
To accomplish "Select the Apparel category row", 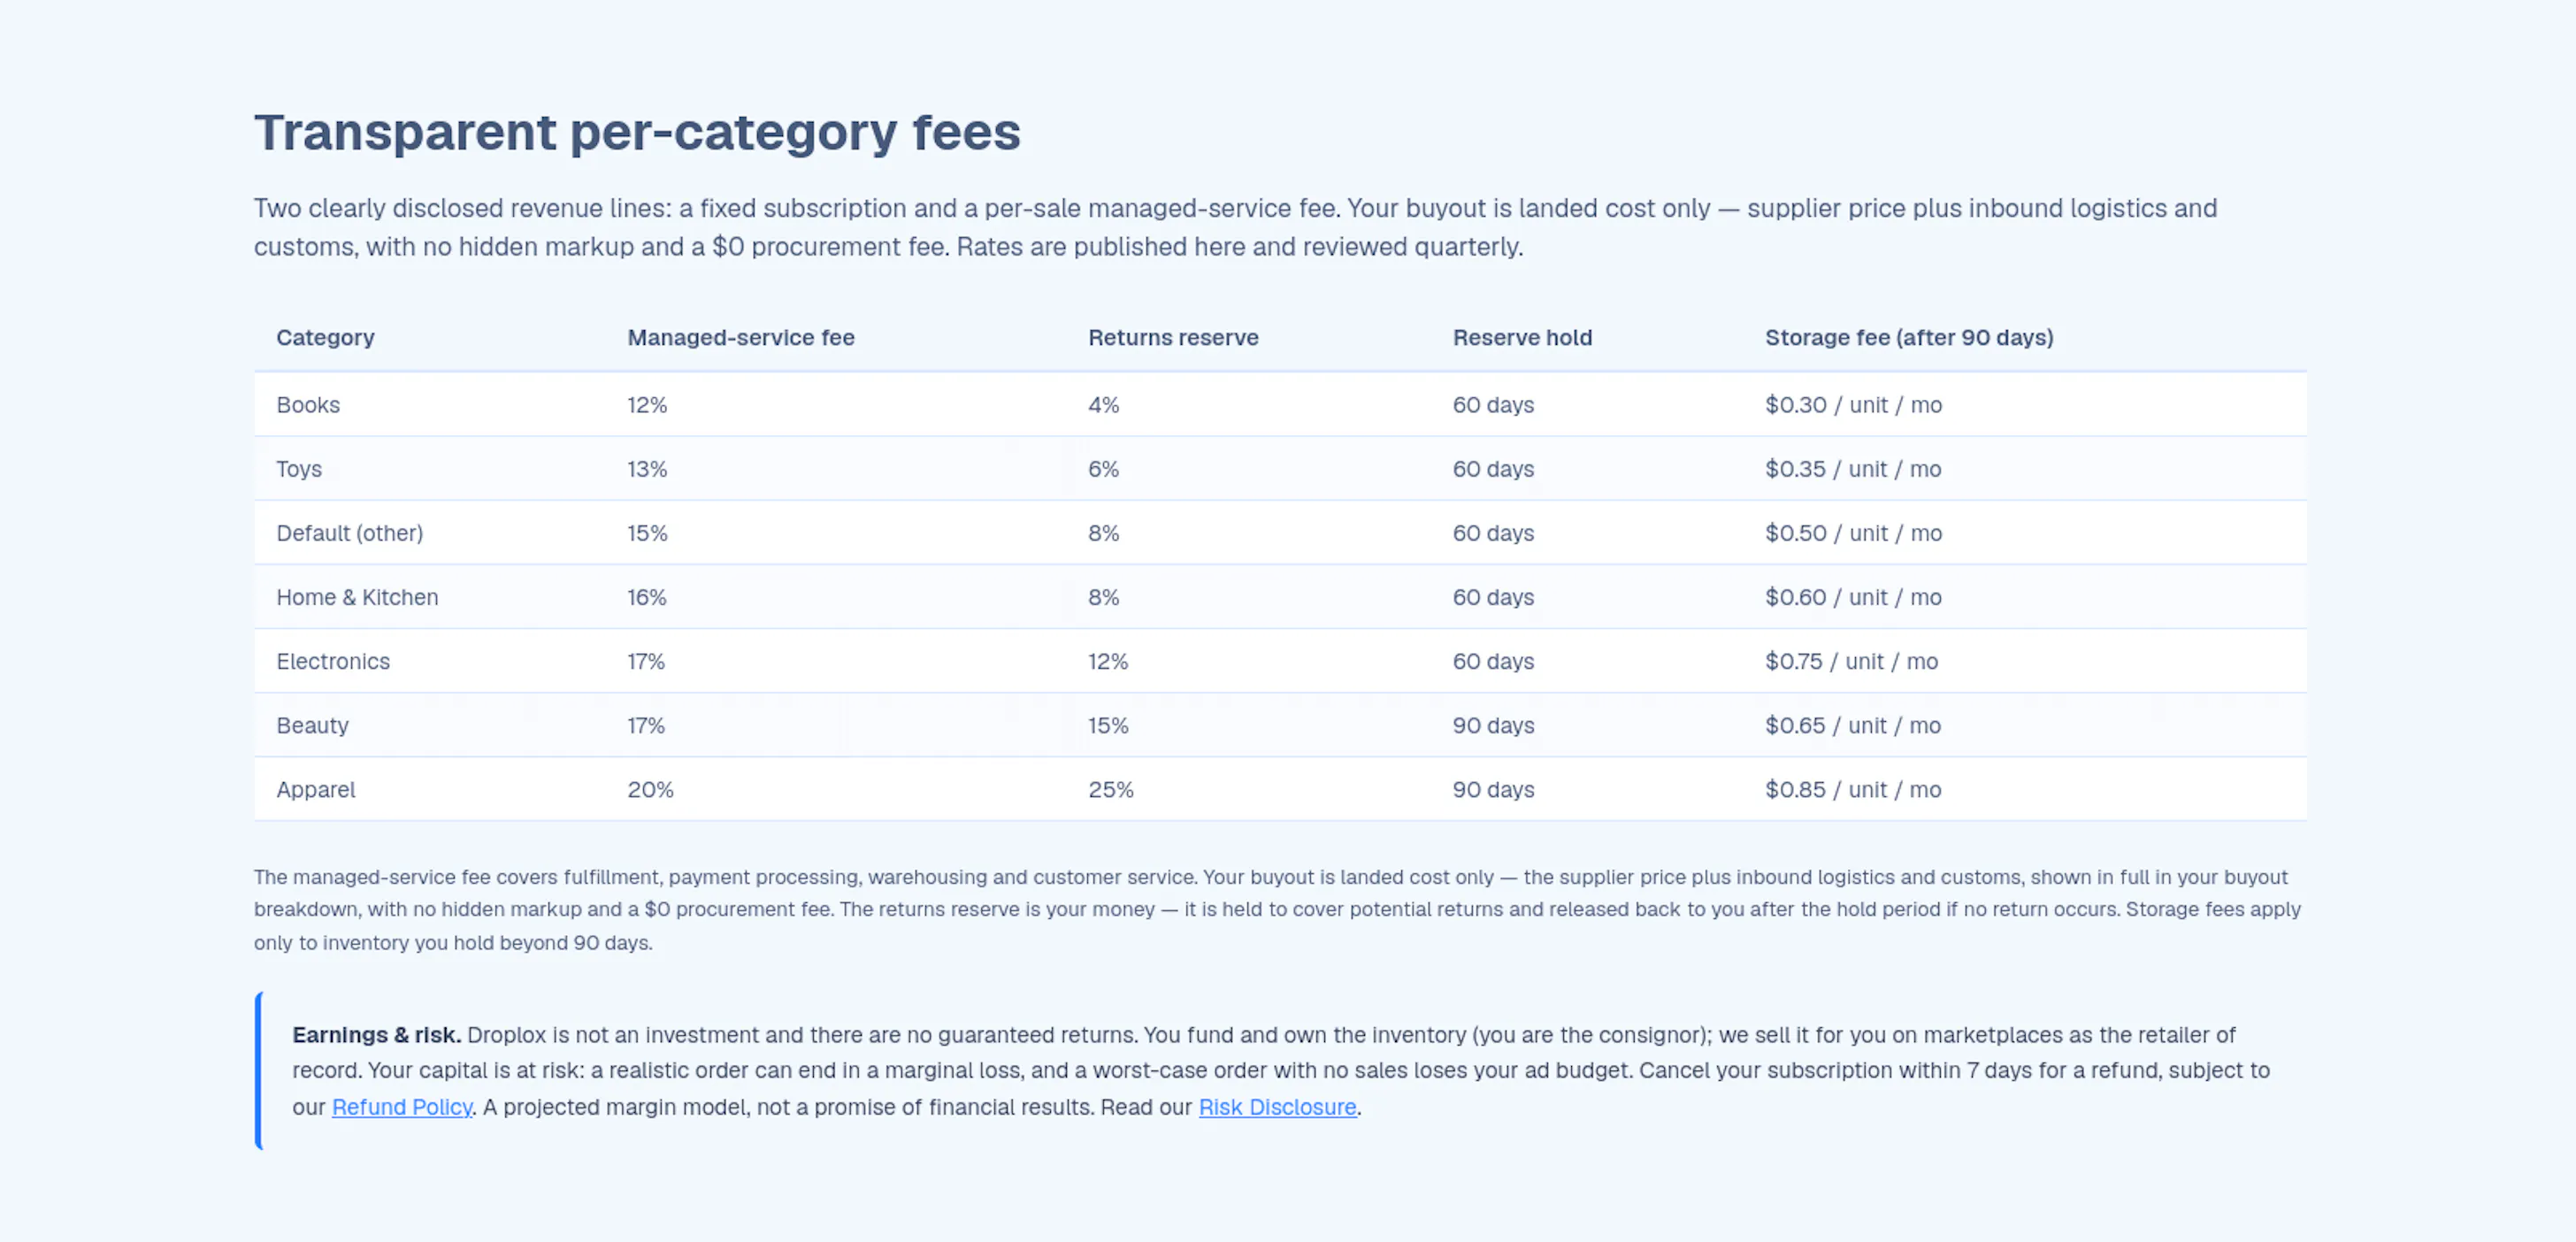I will point(1280,789).
